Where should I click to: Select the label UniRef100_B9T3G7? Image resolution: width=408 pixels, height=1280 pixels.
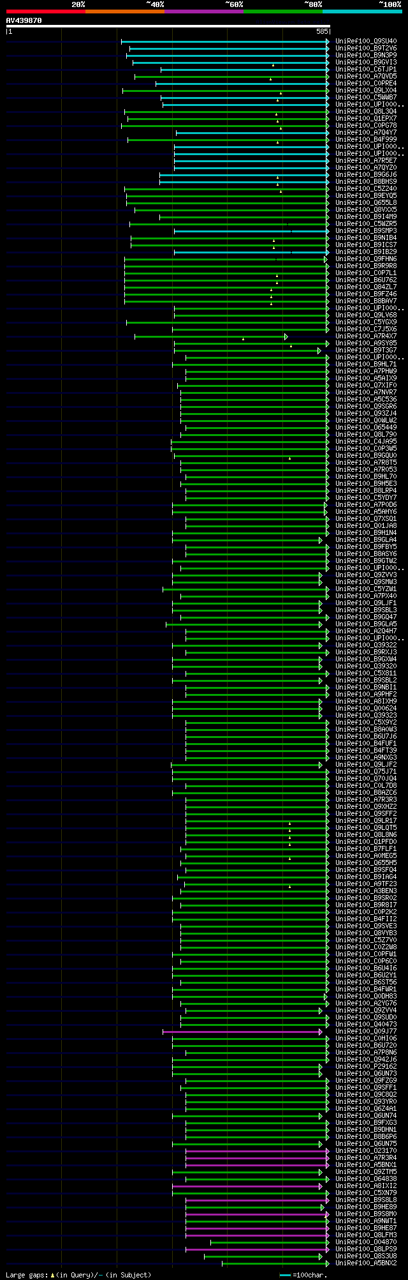(366, 350)
